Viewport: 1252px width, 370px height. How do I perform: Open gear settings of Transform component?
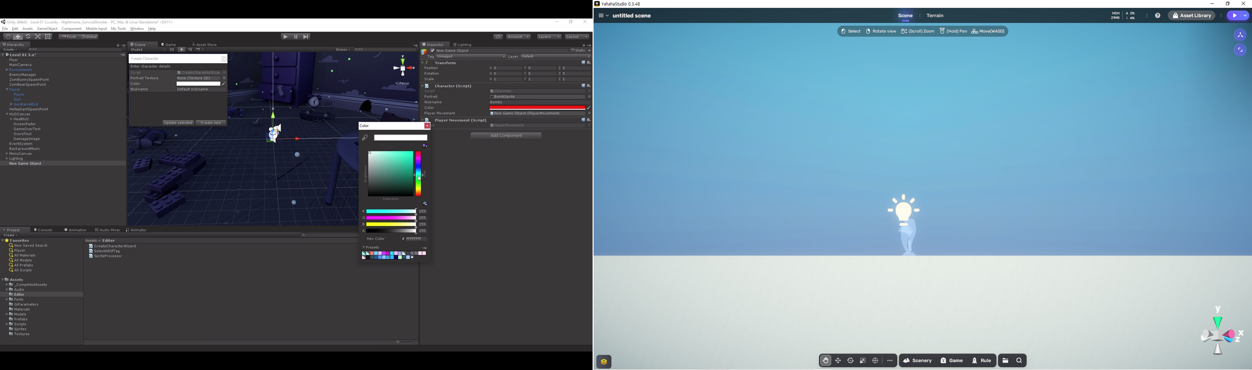pos(589,62)
